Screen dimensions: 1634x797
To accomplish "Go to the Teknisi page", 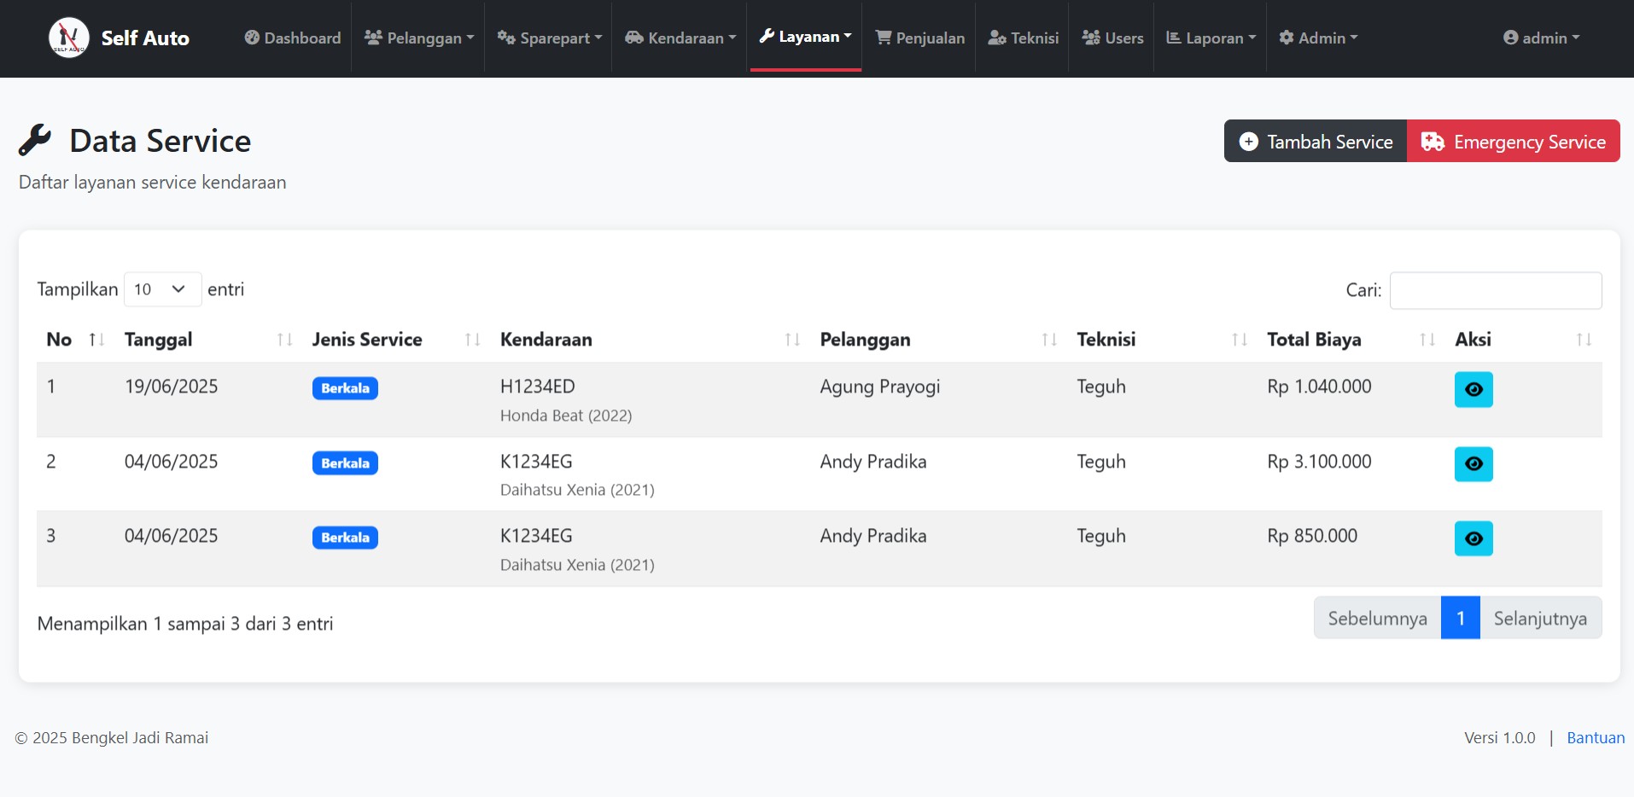I will pyautogui.click(x=1023, y=38).
